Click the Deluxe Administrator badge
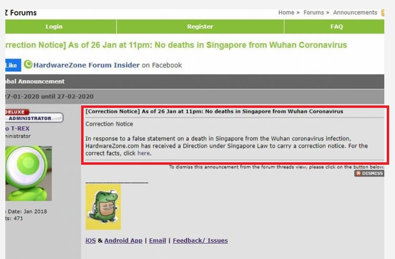The width and height of the screenshot is (395, 259). pyautogui.click(x=34, y=116)
